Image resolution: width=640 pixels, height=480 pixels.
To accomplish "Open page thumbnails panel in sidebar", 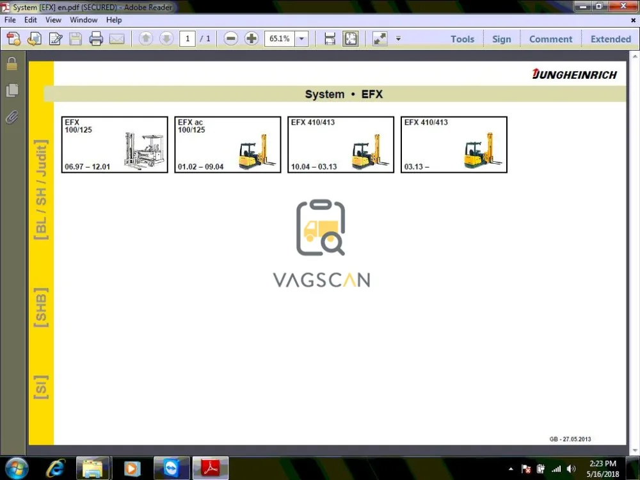I will [12, 90].
